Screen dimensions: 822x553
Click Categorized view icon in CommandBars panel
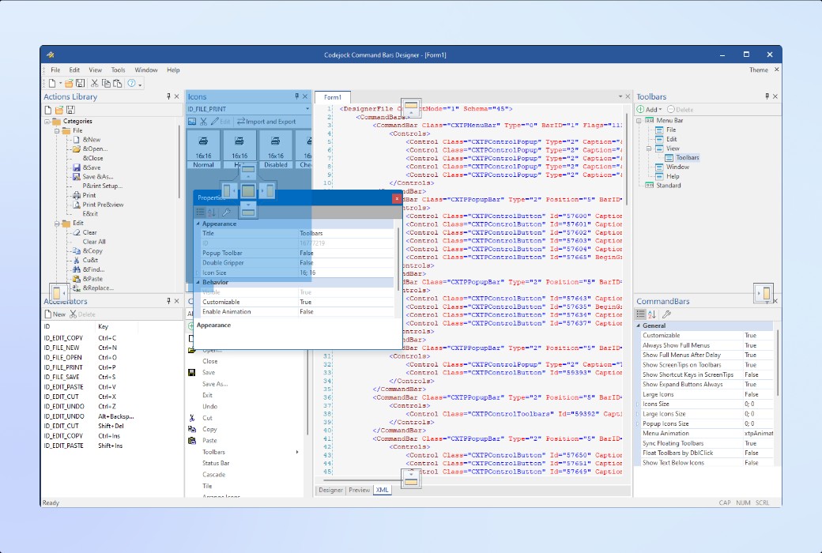641,314
